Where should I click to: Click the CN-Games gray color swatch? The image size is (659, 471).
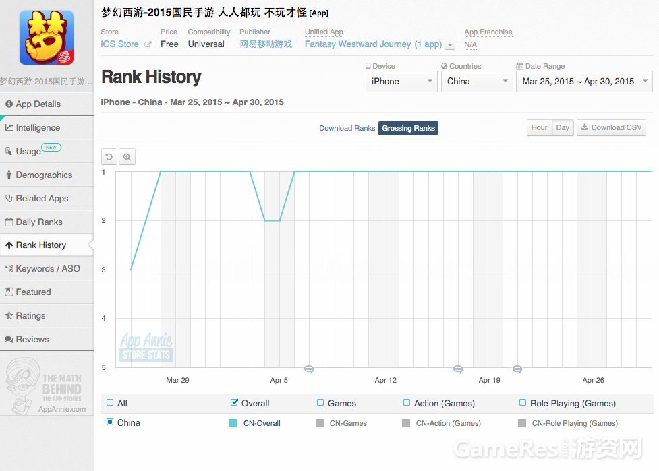click(x=320, y=423)
